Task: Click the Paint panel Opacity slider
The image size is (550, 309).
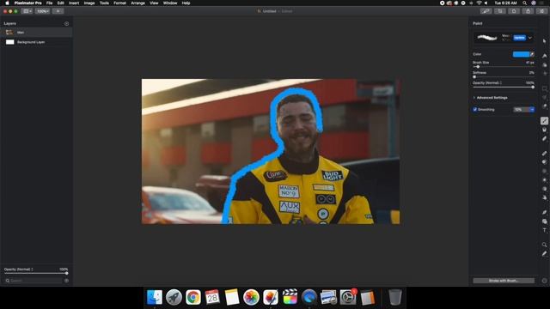Action: (504, 87)
